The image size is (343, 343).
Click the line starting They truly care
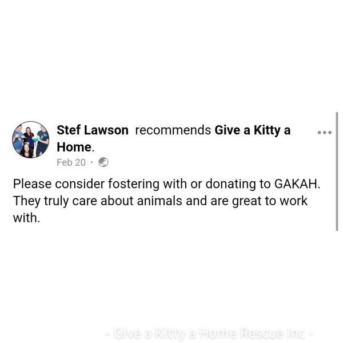160,201
